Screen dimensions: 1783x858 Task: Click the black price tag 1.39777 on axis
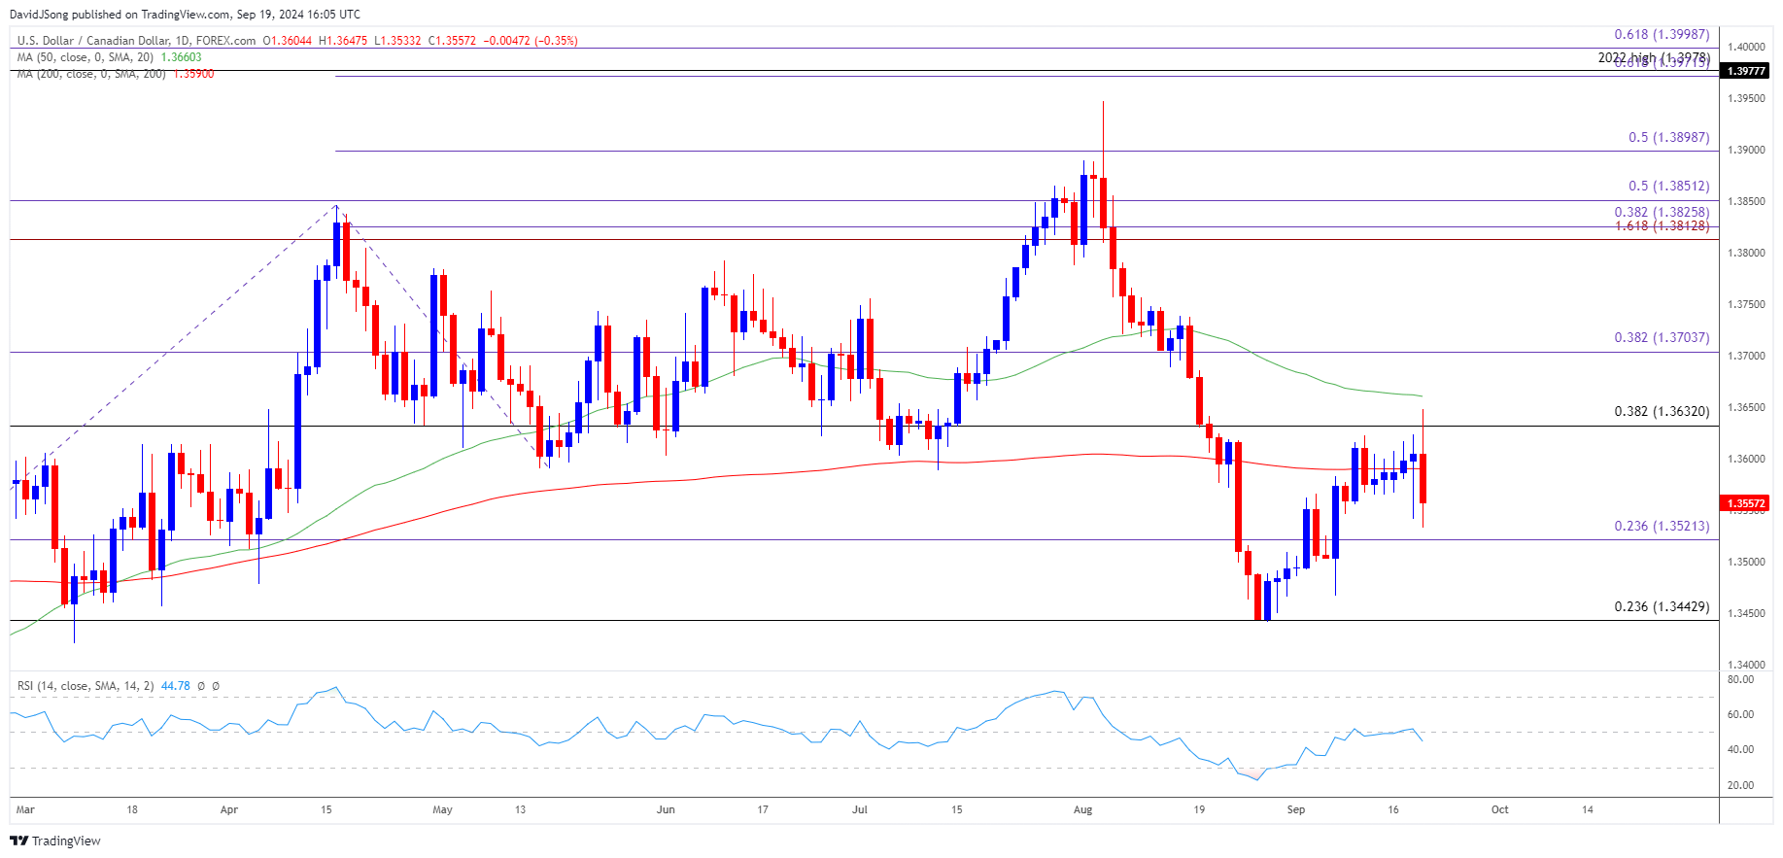coord(1746,70)
